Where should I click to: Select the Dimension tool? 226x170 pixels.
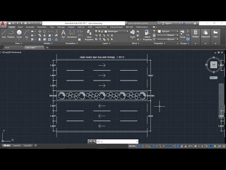(72, 34)
